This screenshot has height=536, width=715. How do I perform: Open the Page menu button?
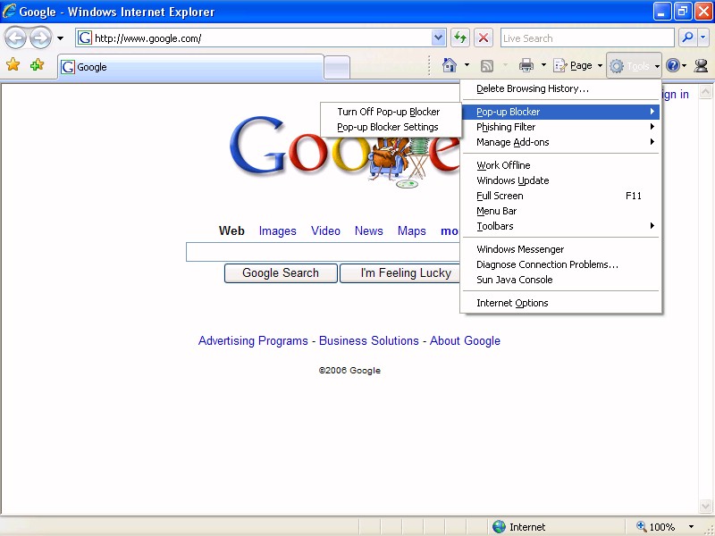coord(577,65)
